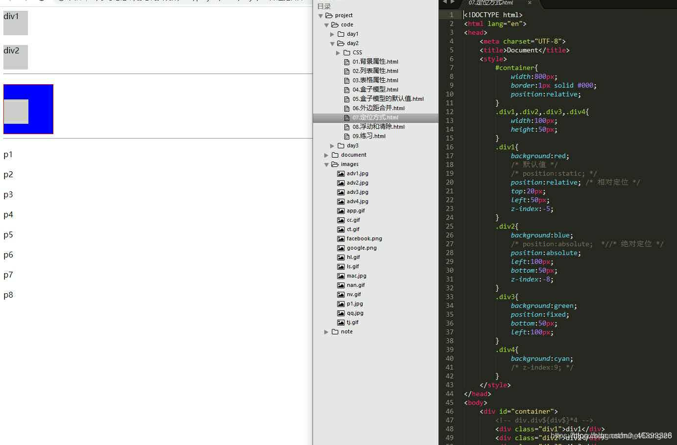Screen dimensions: 677x445
Task: Open adv3.jpg in the sidebar
Action: coord(357,192)
